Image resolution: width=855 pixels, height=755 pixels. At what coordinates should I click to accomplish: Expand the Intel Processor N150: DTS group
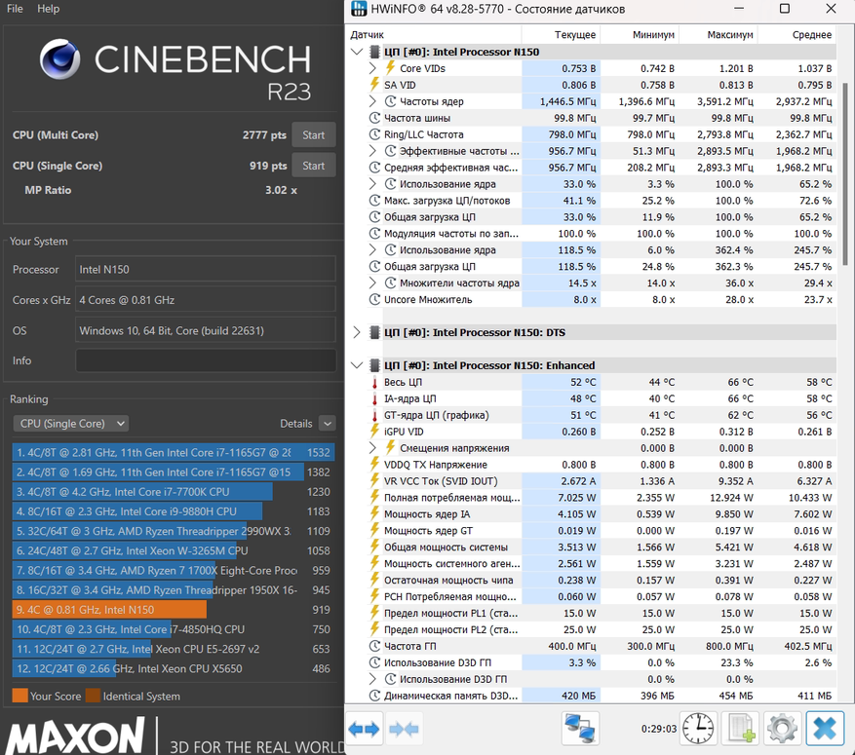pyautogui.click(x=357, y=332)
